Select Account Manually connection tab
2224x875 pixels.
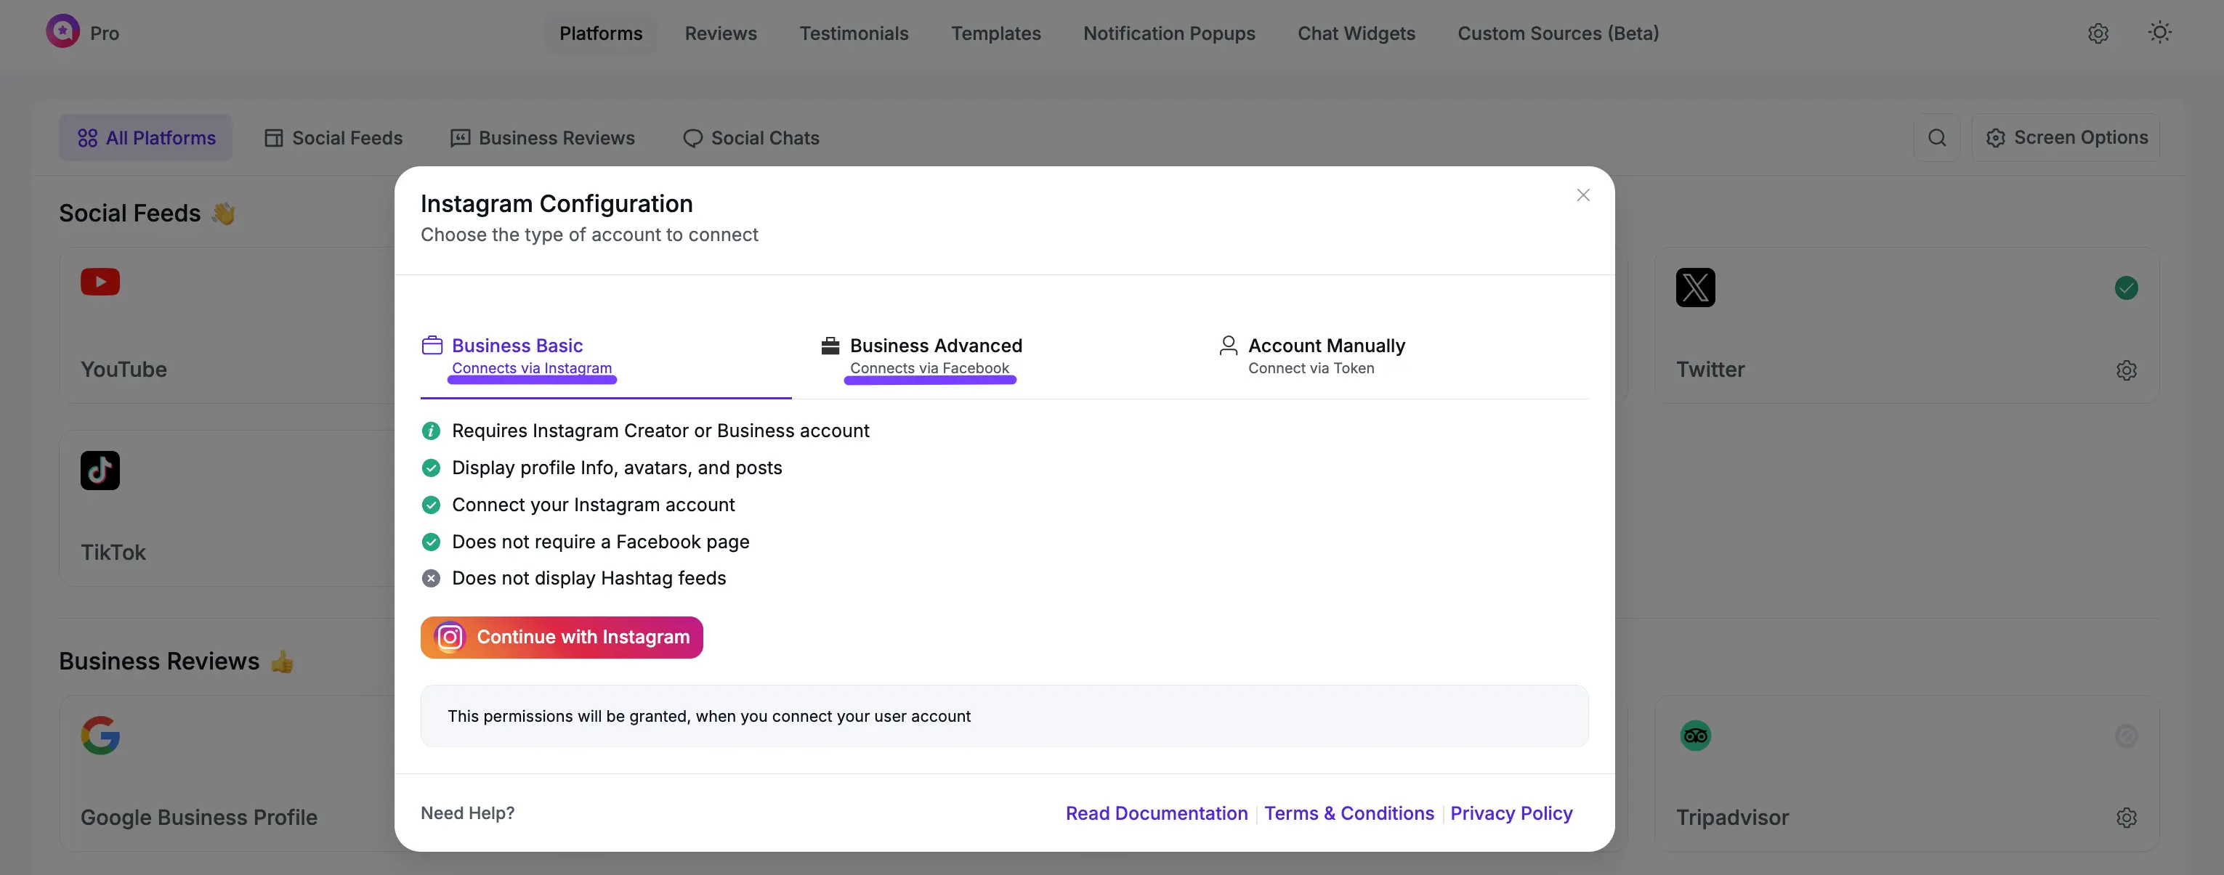(1325, 356)
